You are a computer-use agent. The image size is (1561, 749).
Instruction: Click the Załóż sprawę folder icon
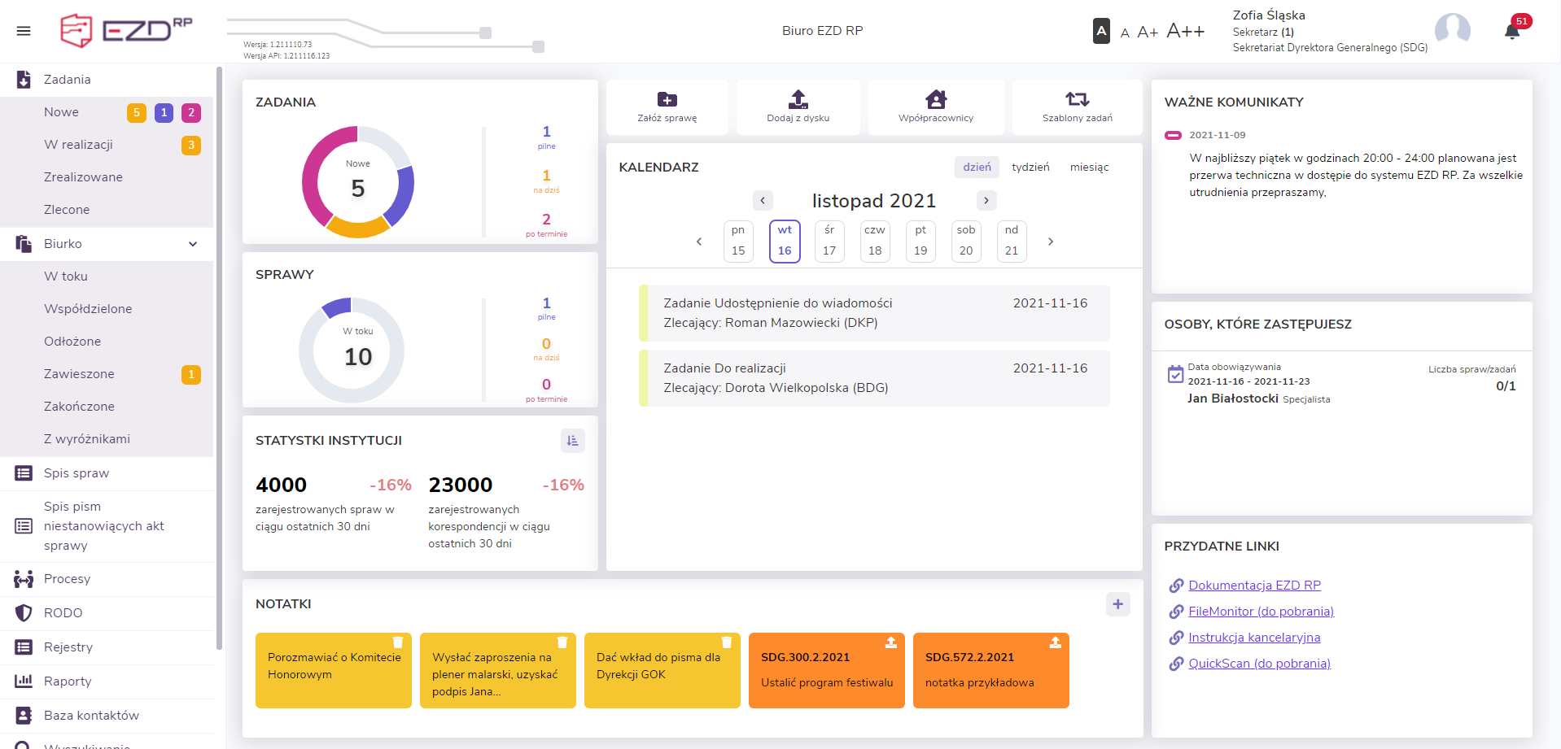tap(667, 99)
